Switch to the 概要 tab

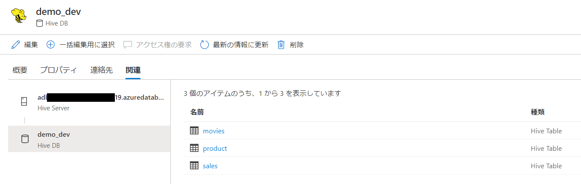(20, 70)
